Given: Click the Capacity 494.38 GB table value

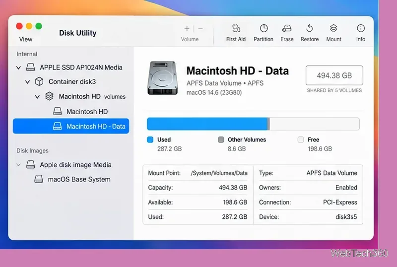Looking at the screenshot, I should tap(233, 188).
